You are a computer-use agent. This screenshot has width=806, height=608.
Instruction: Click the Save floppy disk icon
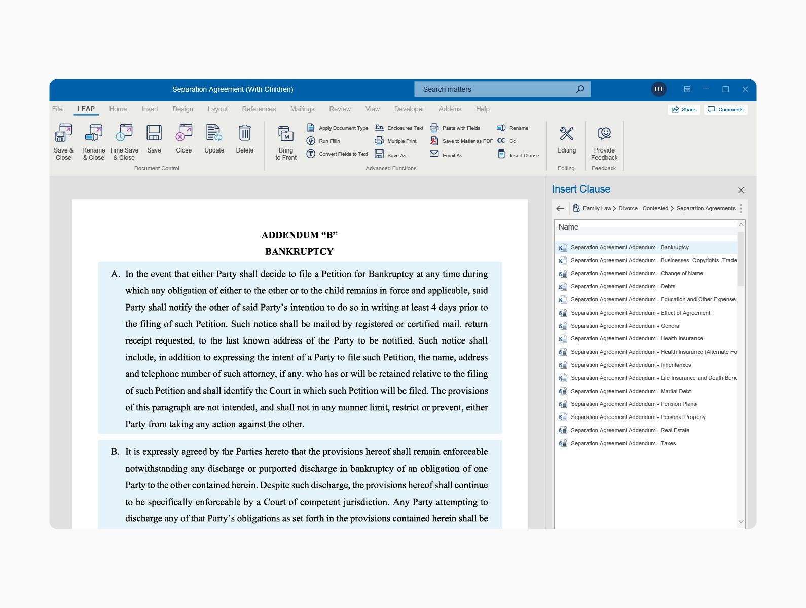[x=154, y=133]
